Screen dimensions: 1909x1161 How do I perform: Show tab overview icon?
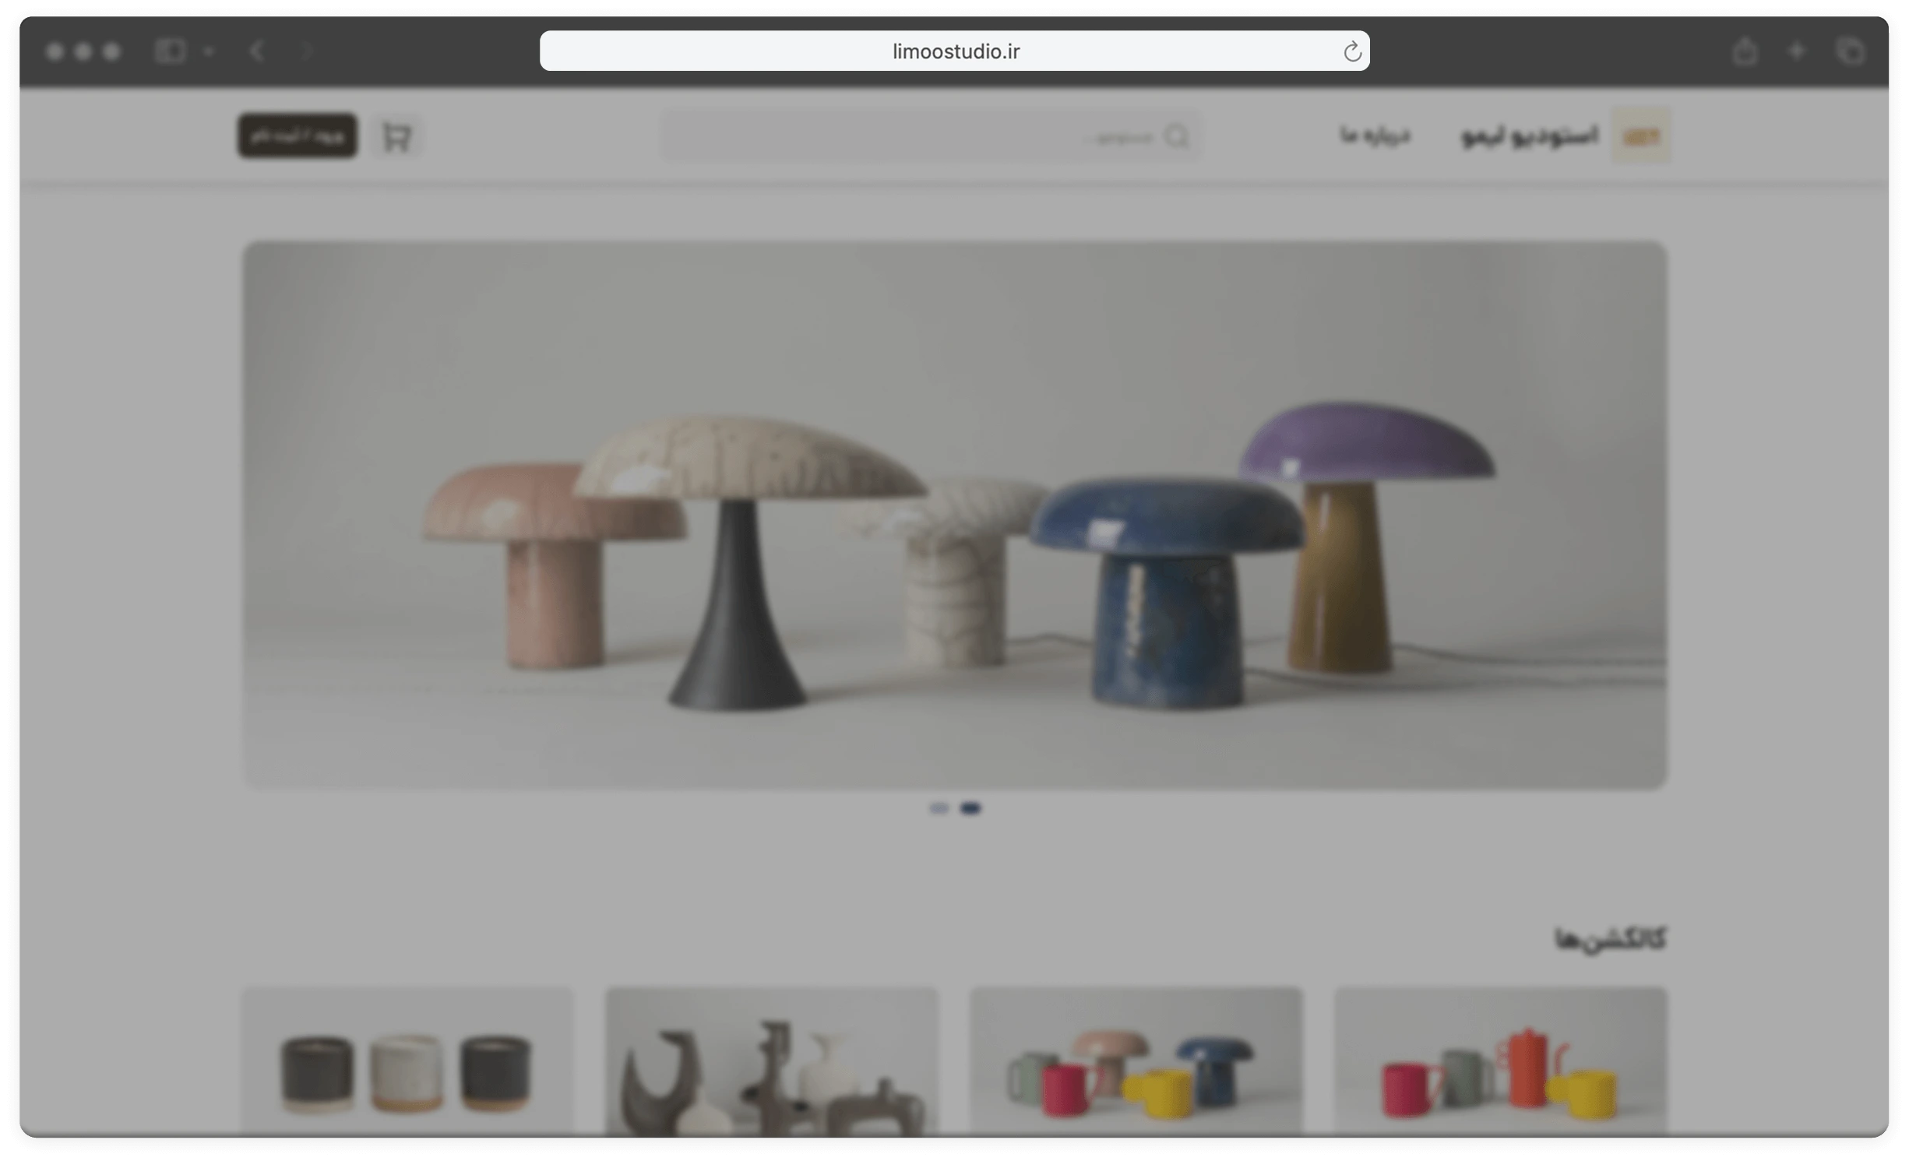coord(1850,51)
